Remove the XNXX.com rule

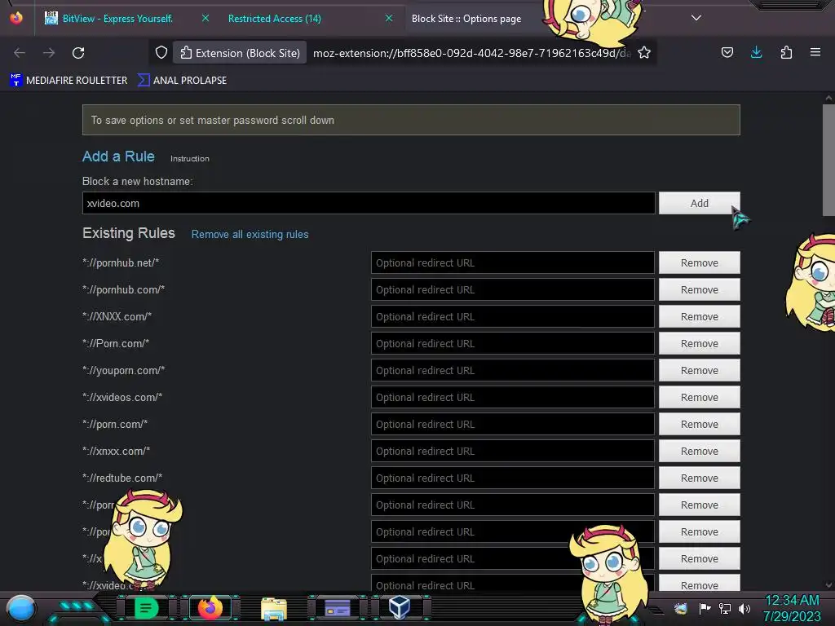699,317
